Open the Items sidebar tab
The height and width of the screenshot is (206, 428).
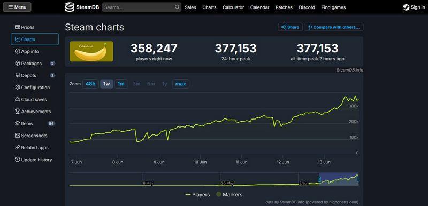tap(35, 123)
